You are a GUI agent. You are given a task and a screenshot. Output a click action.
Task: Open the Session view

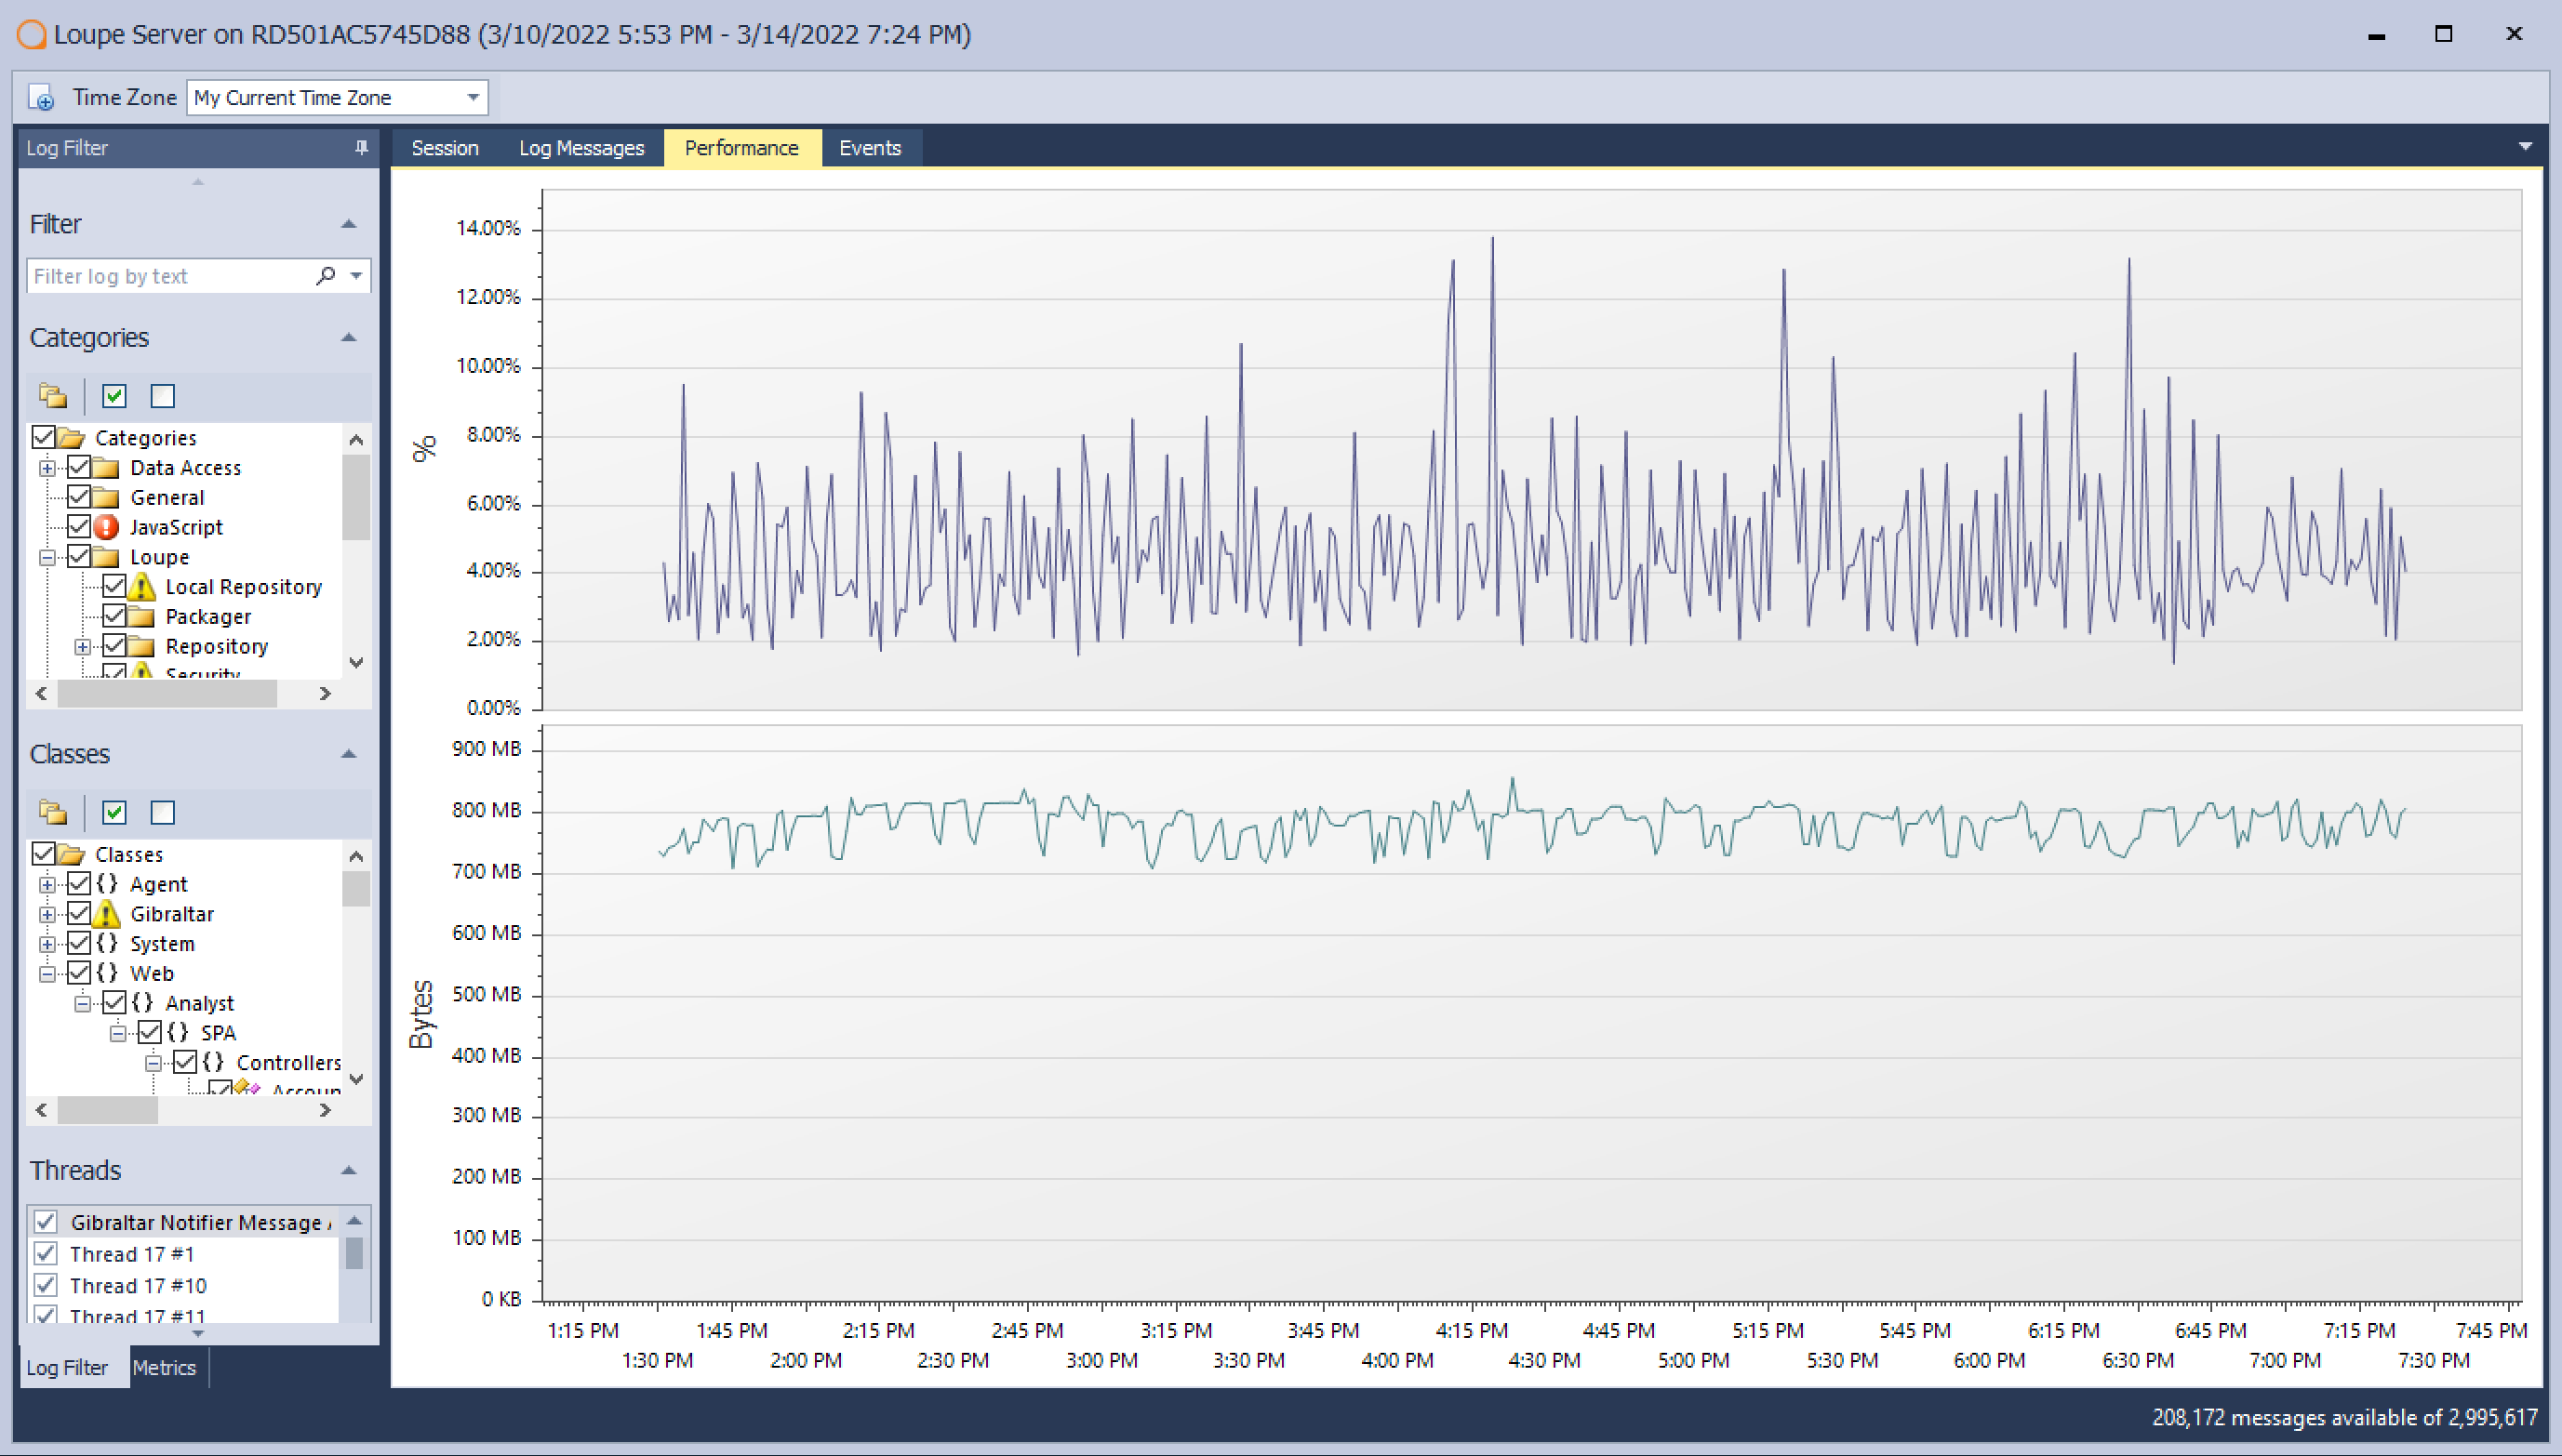tap(444, 147)
